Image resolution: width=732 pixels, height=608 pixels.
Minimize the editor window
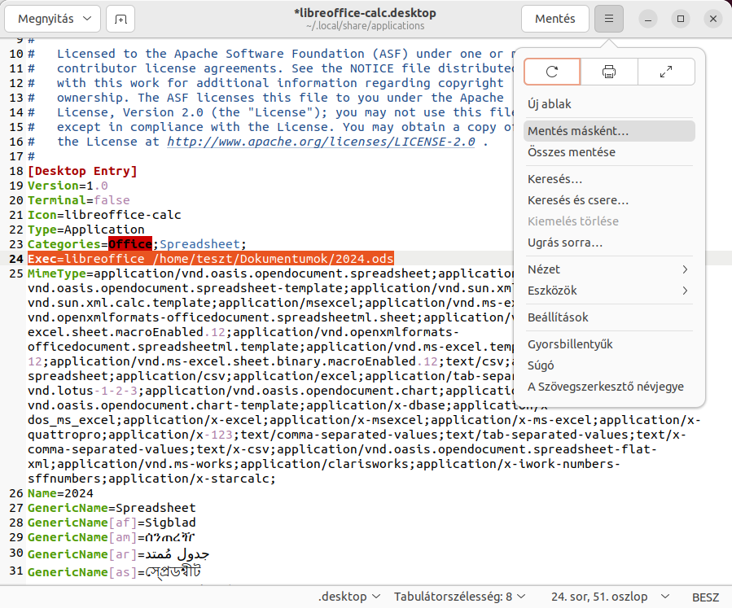coord(648,20)
